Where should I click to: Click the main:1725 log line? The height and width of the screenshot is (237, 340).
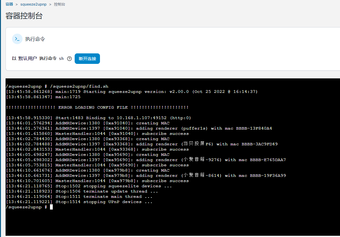pos(43,97)
